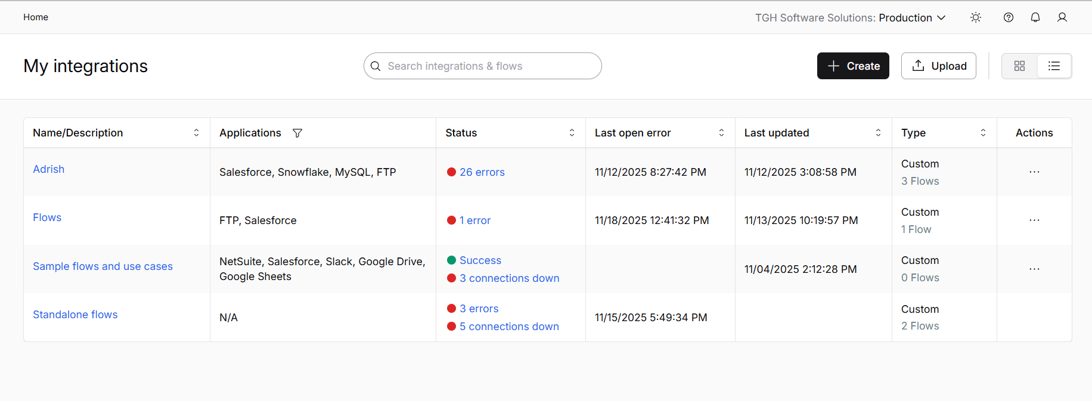The image size is (1092, 401).
Task: Open the 26 errors status link
Action: click(x=482, y=172)
